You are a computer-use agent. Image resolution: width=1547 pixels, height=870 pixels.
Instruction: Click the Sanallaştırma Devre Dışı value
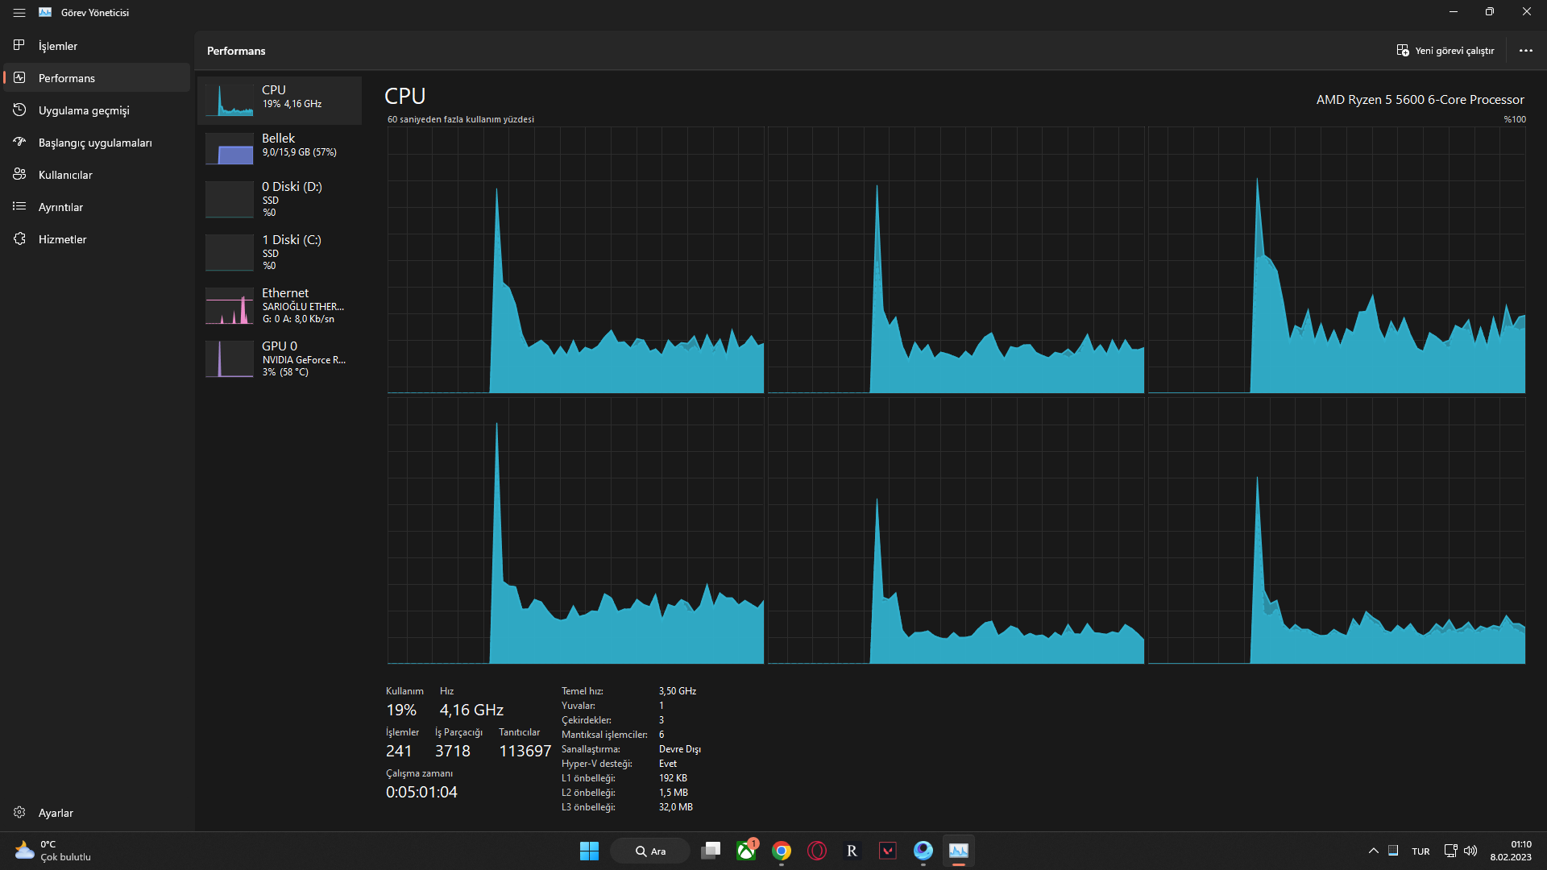(679, 749)
